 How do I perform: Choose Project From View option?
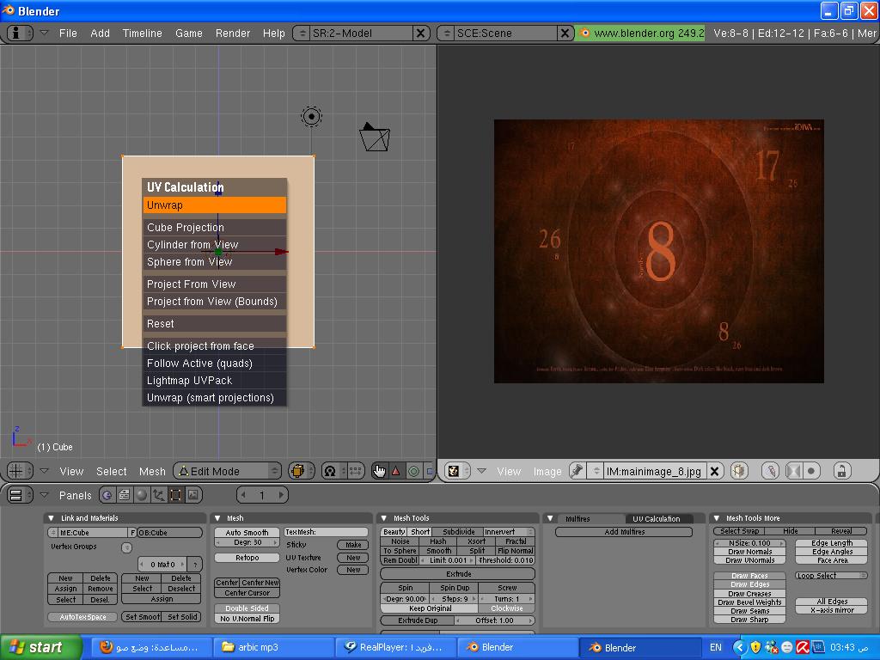click(x=214, y=284)
